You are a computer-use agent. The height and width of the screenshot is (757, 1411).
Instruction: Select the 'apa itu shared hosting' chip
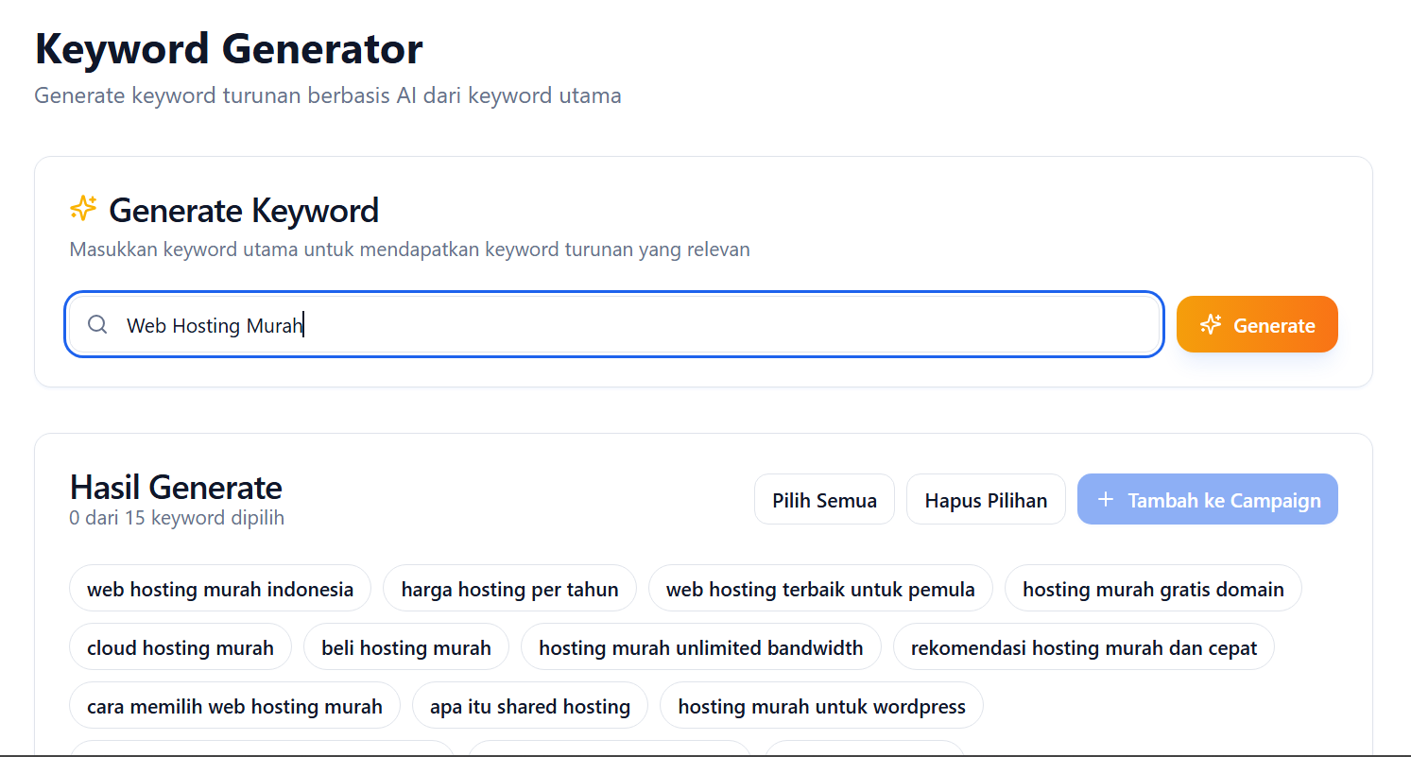tap(530, 706)
